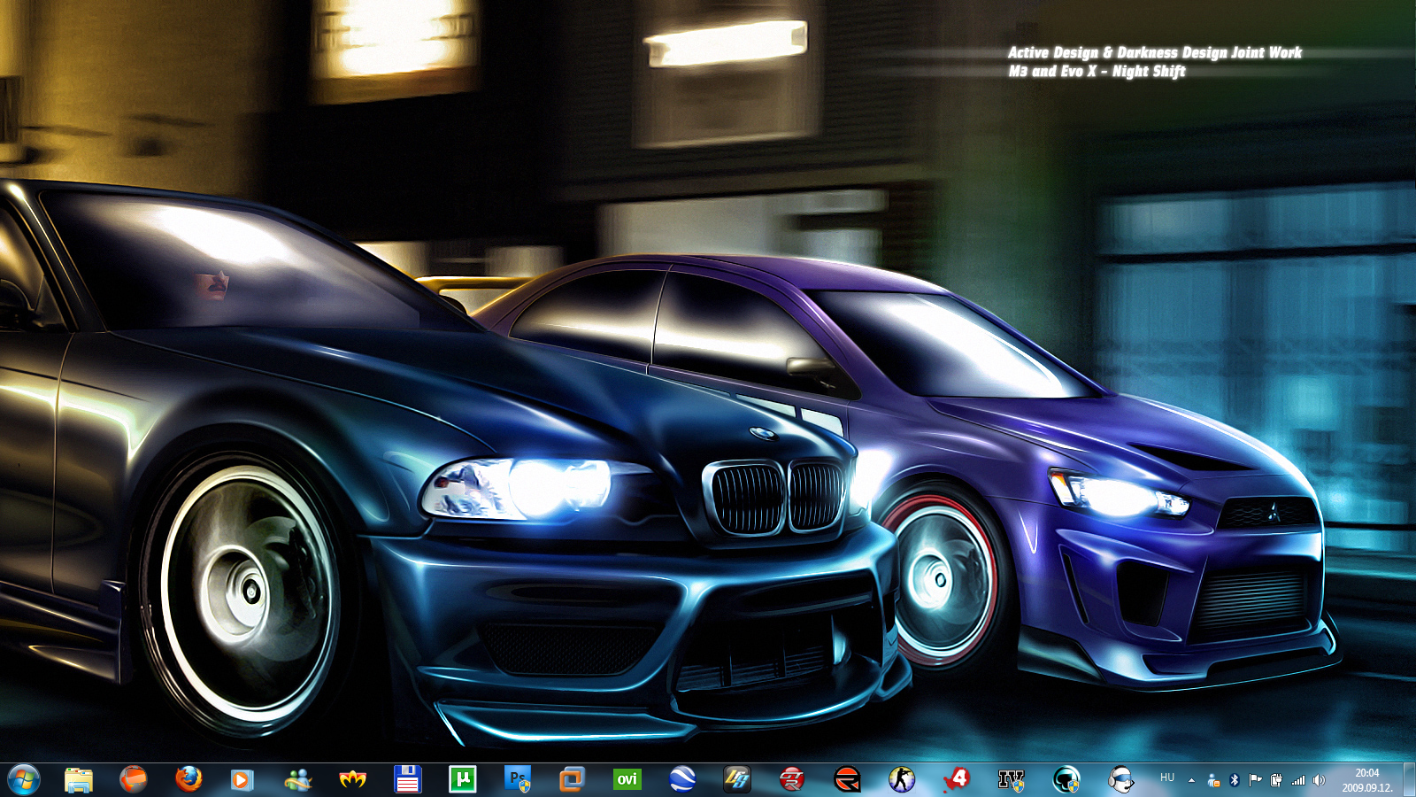Open Windows Media Player
The height and width of the screenshot is (797, 1416).
point(242,779)
